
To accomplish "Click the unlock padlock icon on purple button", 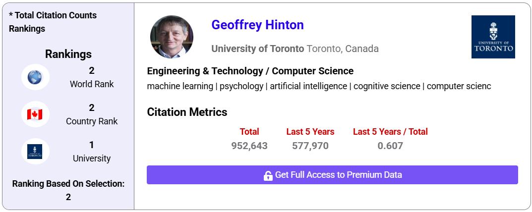I will [x=268, y=175].
